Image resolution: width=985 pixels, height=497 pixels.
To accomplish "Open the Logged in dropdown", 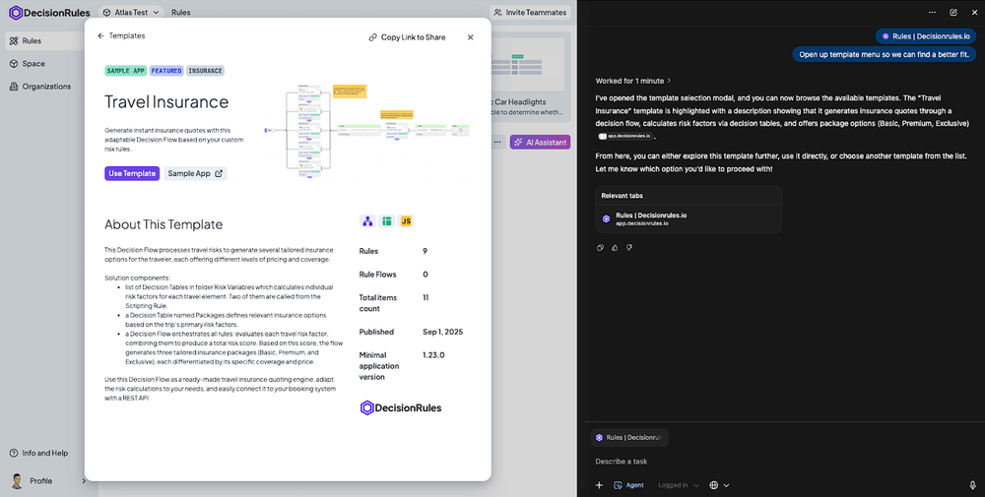I will coord(679,485).
